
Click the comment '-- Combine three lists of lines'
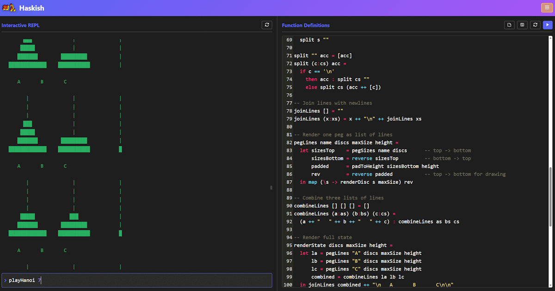[x=339, y=198]
